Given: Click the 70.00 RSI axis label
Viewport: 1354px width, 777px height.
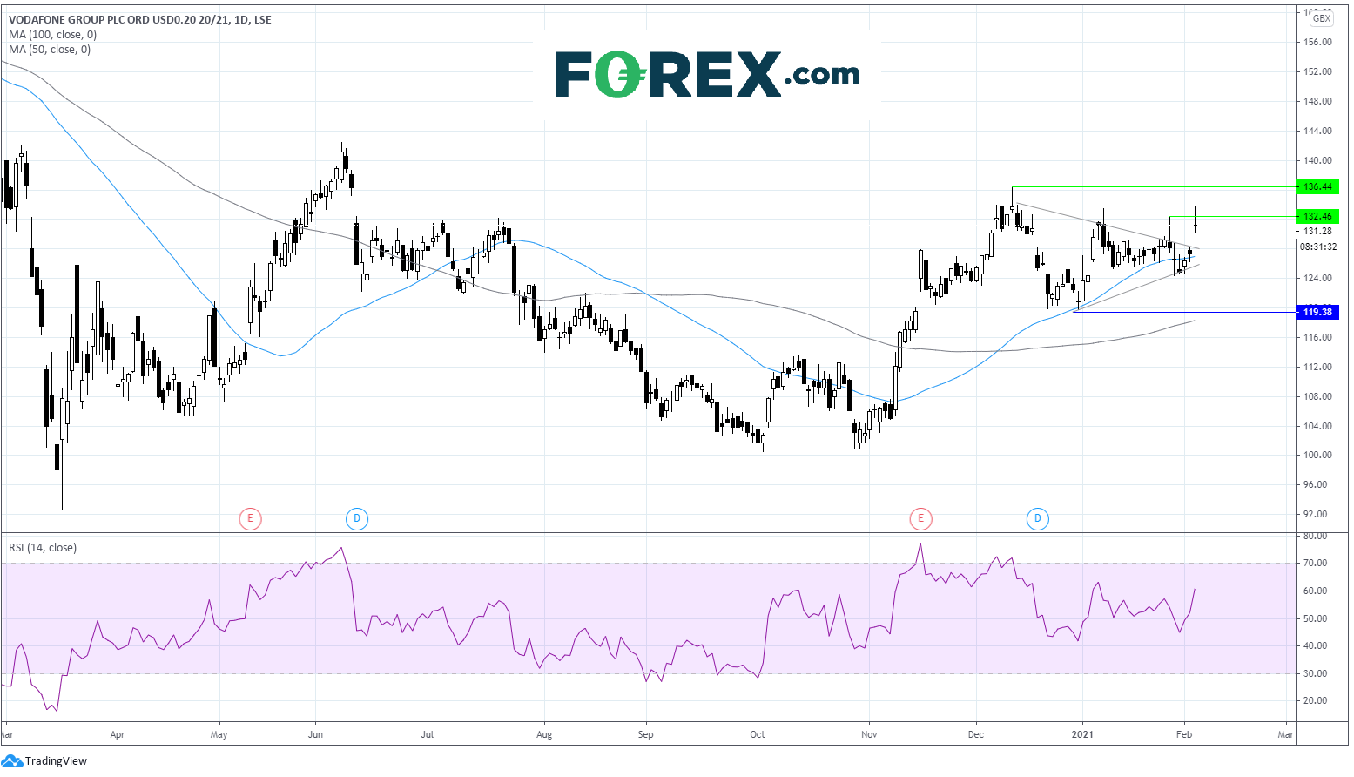Looking at the screenshot, I should (1317, 563).
